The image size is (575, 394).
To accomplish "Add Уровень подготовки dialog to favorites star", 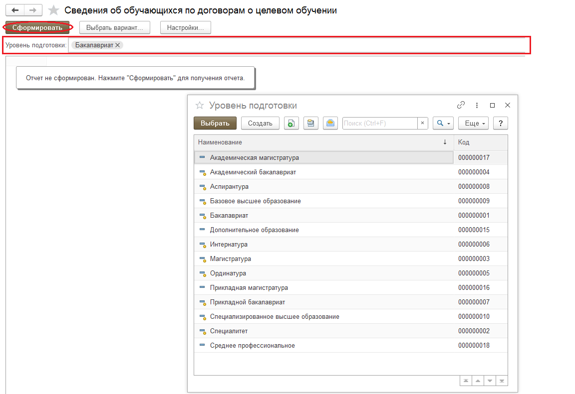I will pyautogui.click(x=200, y=106).
